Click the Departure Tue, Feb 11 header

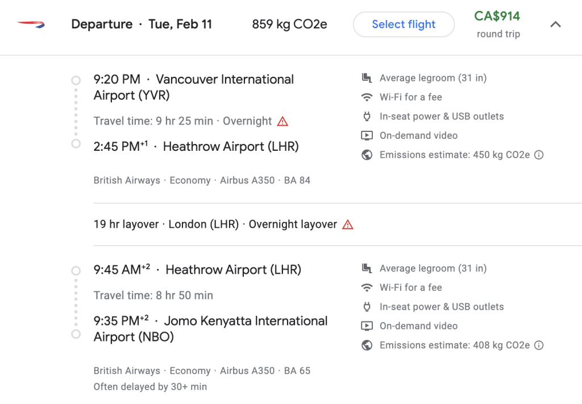coord(142,24)
